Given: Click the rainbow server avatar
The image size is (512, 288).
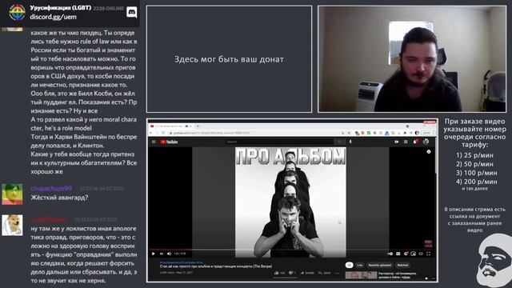Looking at the screenshot, I should coord(17,13).
